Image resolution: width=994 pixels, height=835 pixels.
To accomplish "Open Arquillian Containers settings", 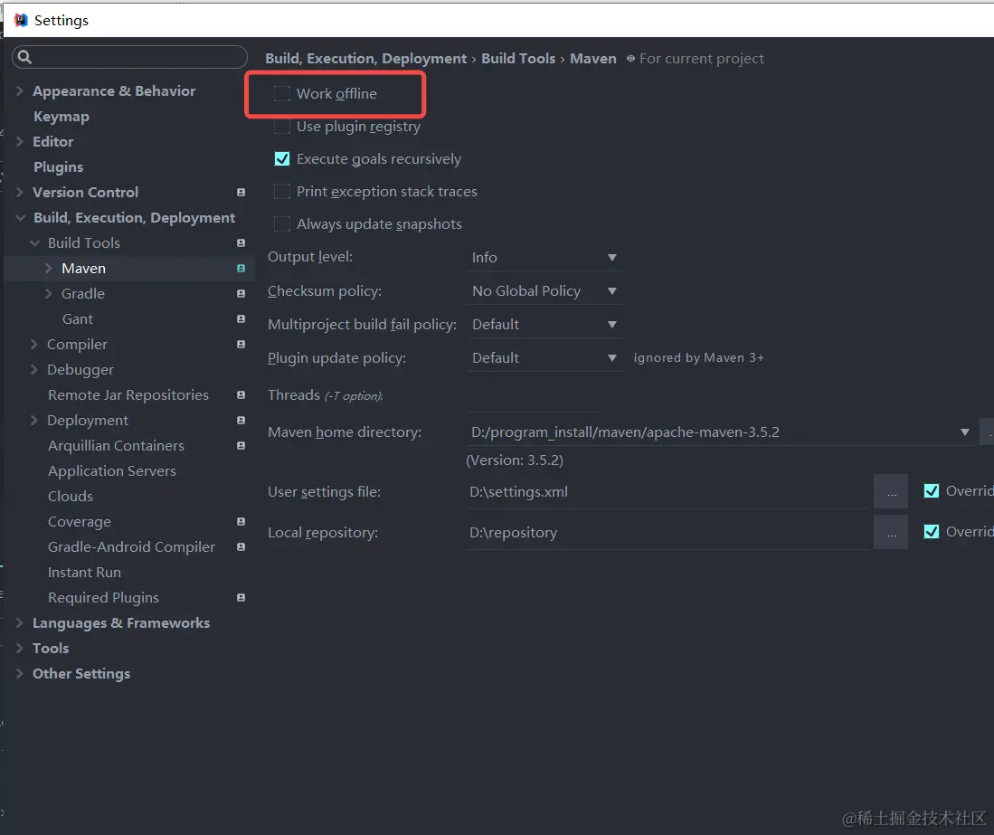I will [116, 446].
